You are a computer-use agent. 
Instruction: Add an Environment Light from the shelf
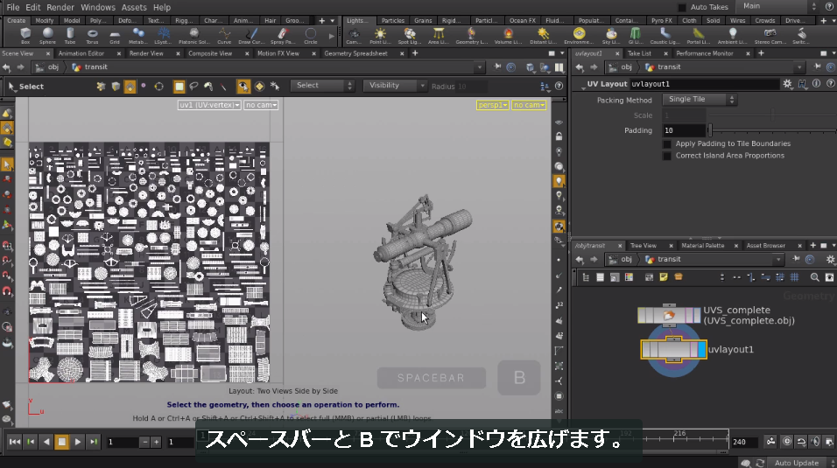[580, 36]
